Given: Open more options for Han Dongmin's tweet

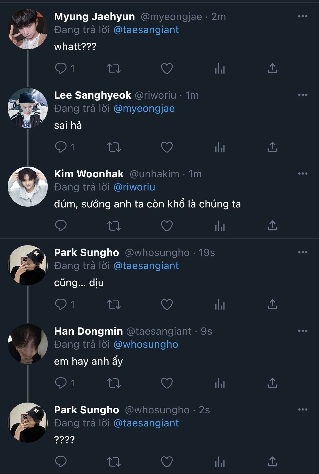Looking at the screenshot, I should pyautogui.click(x=303, y=331).
